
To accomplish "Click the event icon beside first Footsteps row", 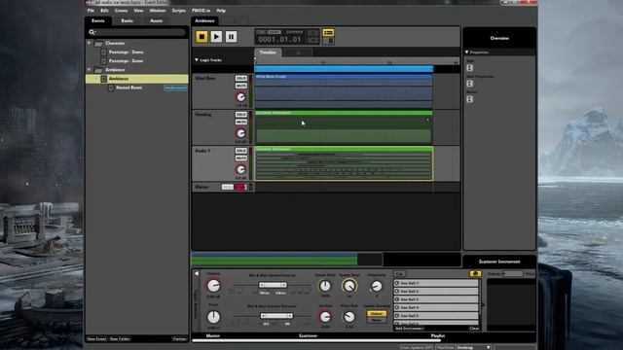I will (x=104, y=52).
